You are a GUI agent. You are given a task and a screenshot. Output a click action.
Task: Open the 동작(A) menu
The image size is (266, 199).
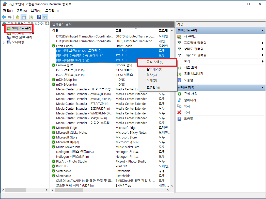pyautogui.click(x=22, y=11)
